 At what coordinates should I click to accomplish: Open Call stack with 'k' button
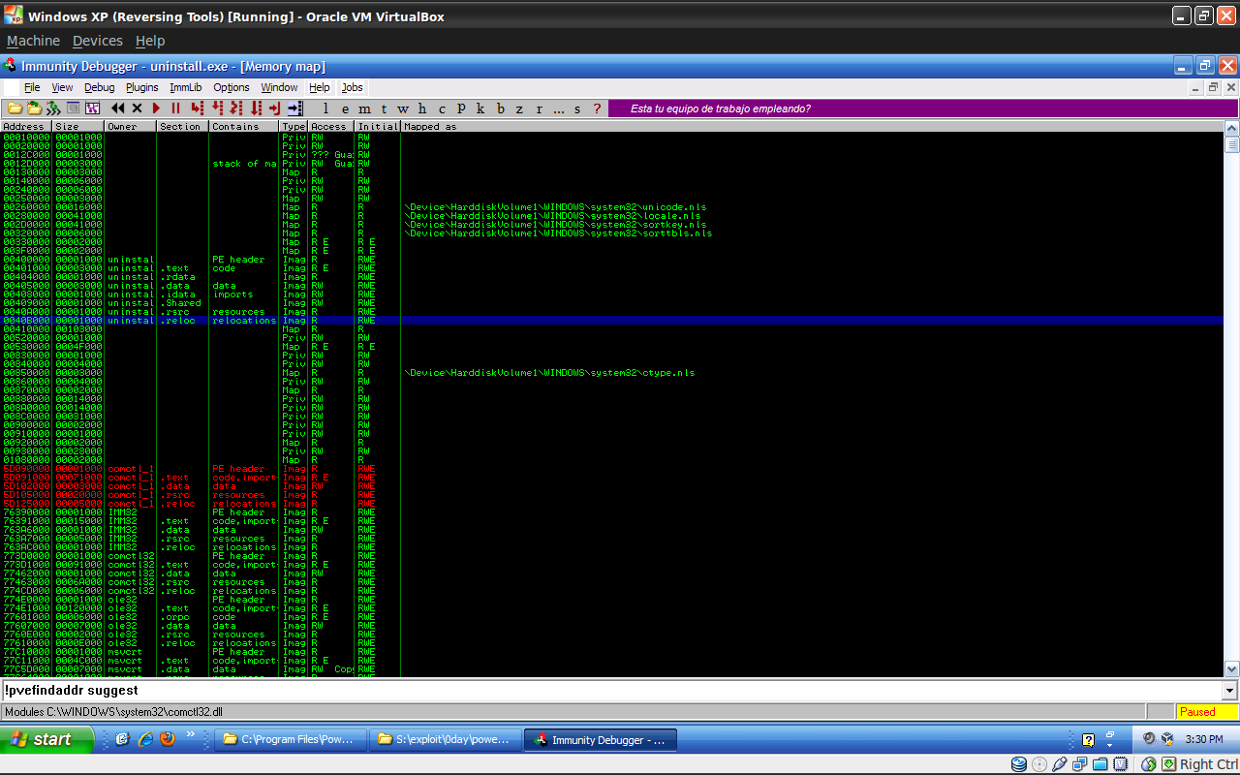click(x=481, y=108)
